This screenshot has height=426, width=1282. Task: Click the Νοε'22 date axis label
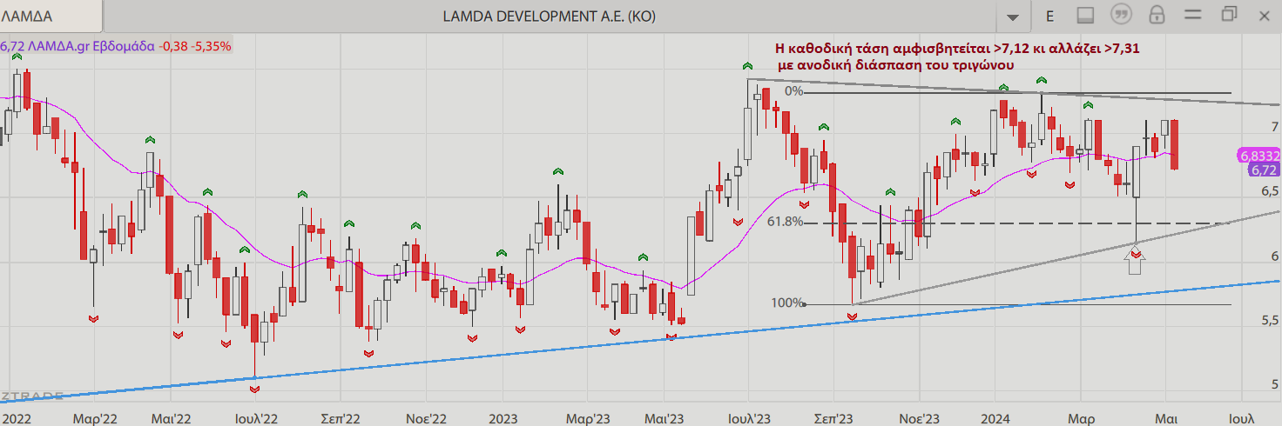click(x=426, y=418)
